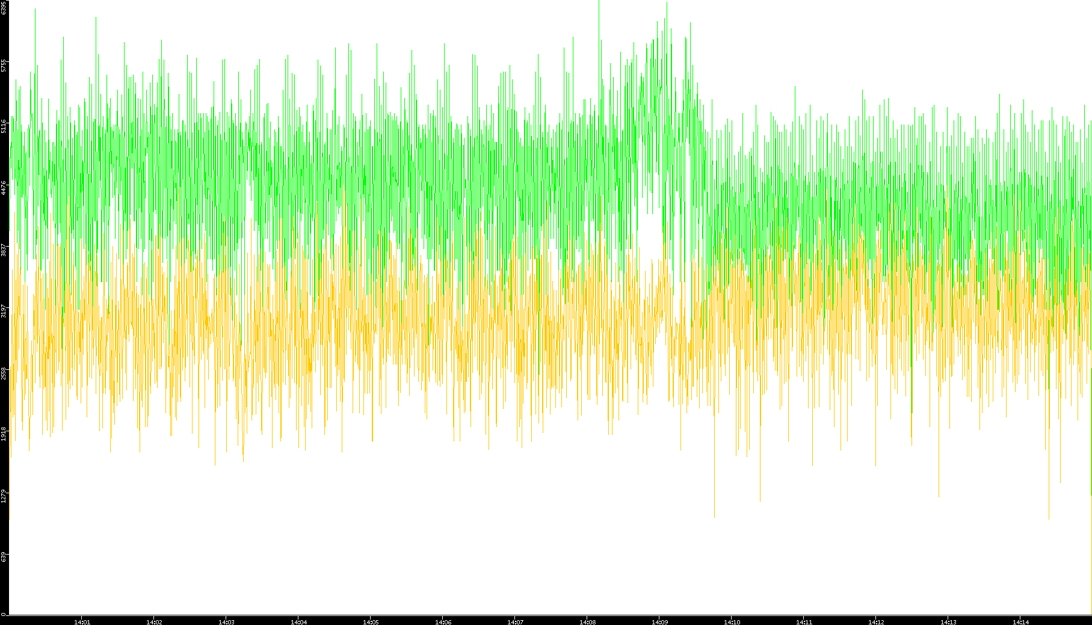Select the 14:09 time axis label

tap(659, 622)
